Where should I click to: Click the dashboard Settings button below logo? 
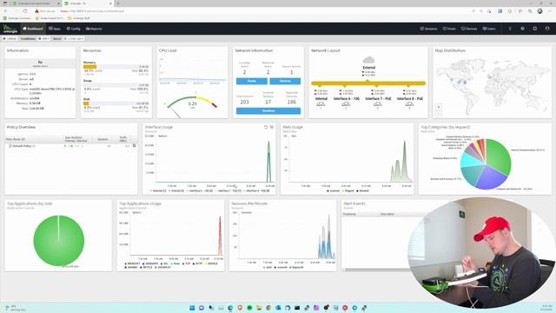pos(10,38)
